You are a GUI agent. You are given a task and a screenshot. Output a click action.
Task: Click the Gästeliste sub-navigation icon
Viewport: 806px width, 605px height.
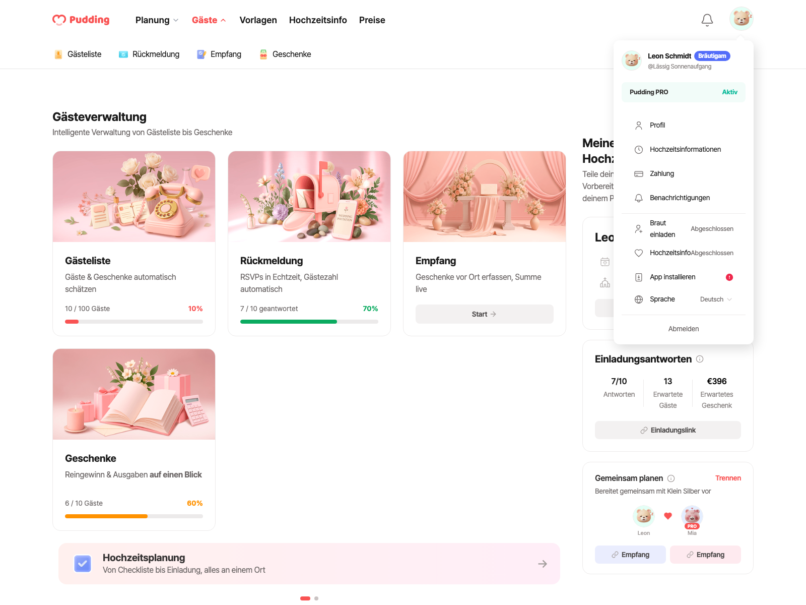point(58,54)
